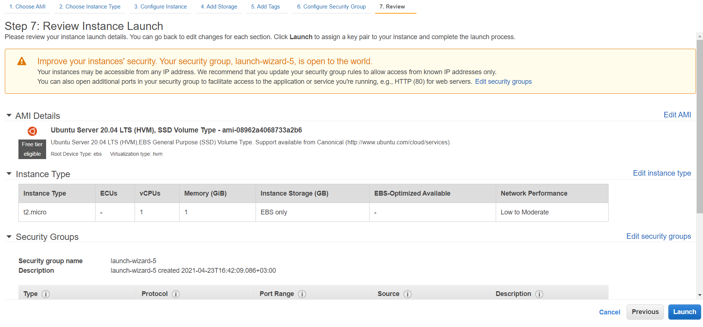703x327 pixels.
Task: Click the Protocol column header label
Action: [155, 294]
